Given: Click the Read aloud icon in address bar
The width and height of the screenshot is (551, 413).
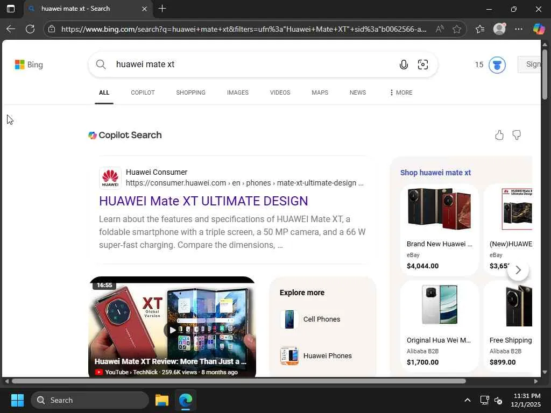Looking at the screenshot, I should point(440,29).
